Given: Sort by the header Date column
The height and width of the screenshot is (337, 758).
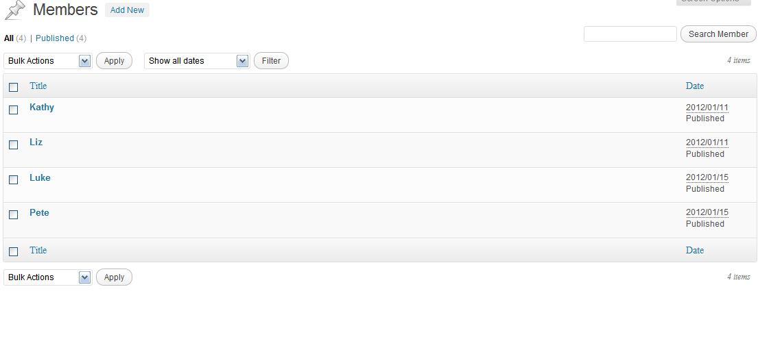Looking at the screenshot, I should (695, 86).
